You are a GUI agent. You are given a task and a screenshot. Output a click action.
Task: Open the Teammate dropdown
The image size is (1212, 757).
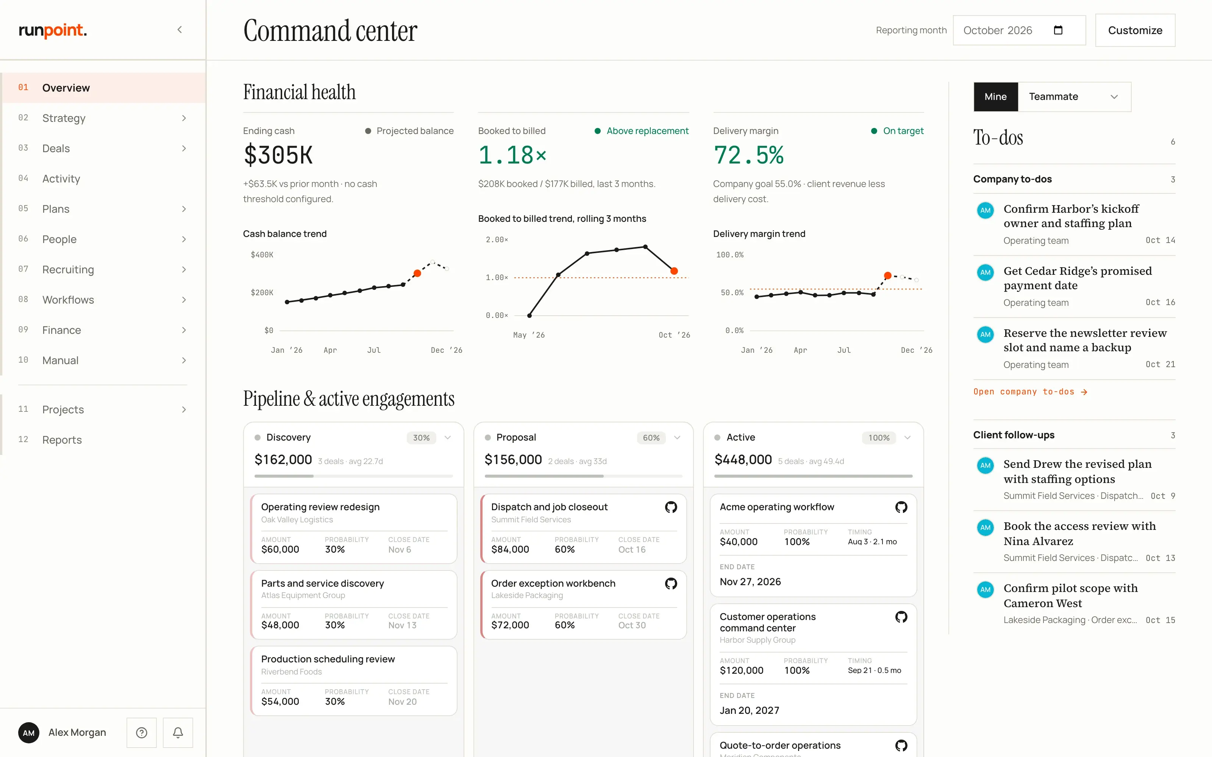1074,97
